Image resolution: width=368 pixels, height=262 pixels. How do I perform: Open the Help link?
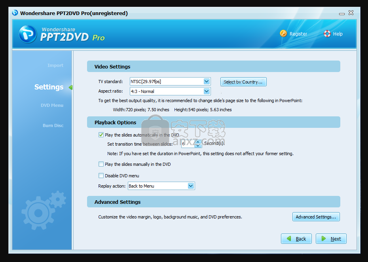[338, 34]
